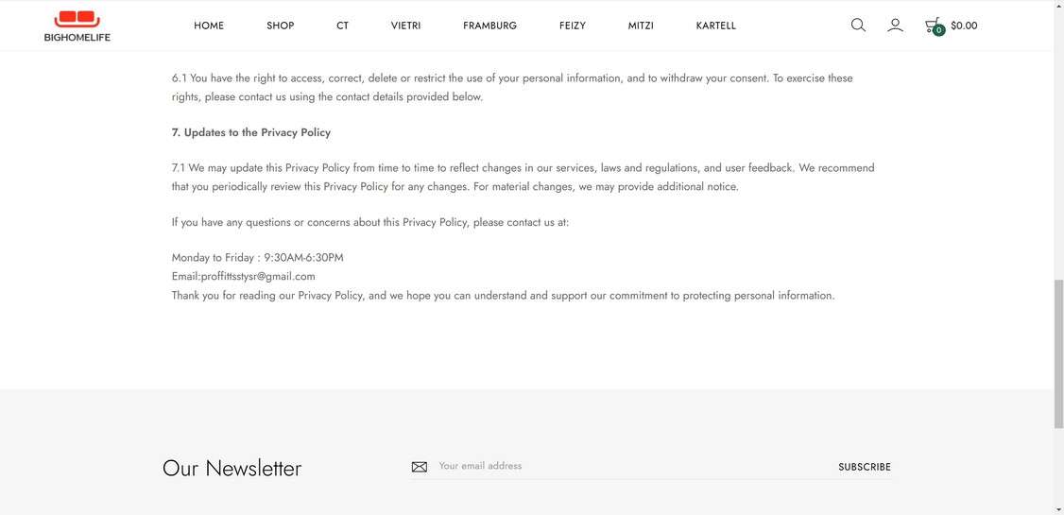Screen dimensions: 1064x515
Task: Click the vertical page scrollbar thumb
Action: click(x=1058, y=350)
